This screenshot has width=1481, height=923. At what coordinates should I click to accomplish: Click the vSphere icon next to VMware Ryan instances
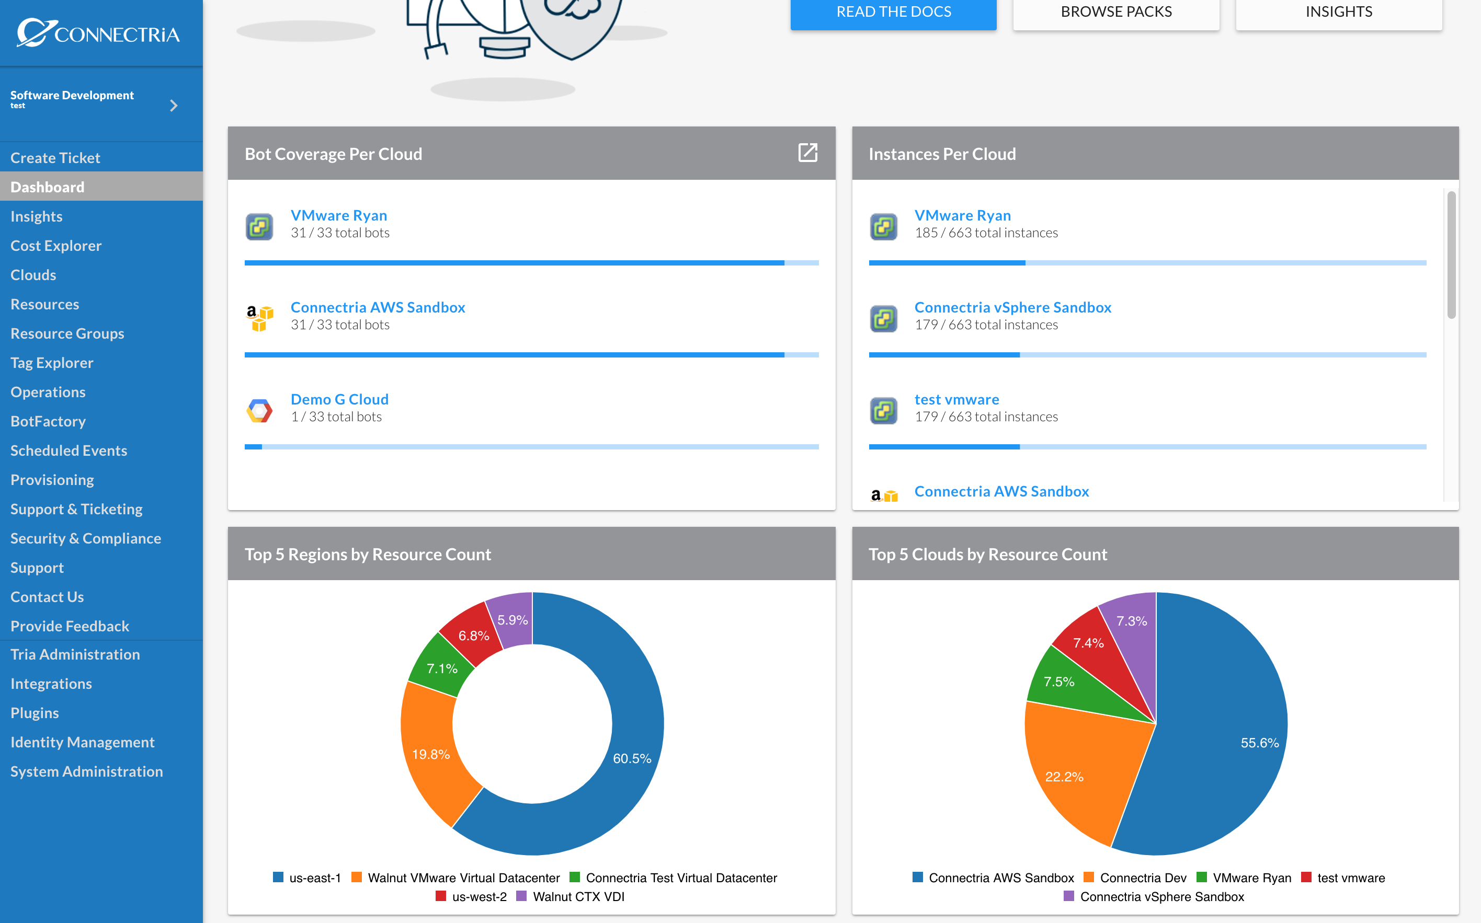tap(883, 226)
